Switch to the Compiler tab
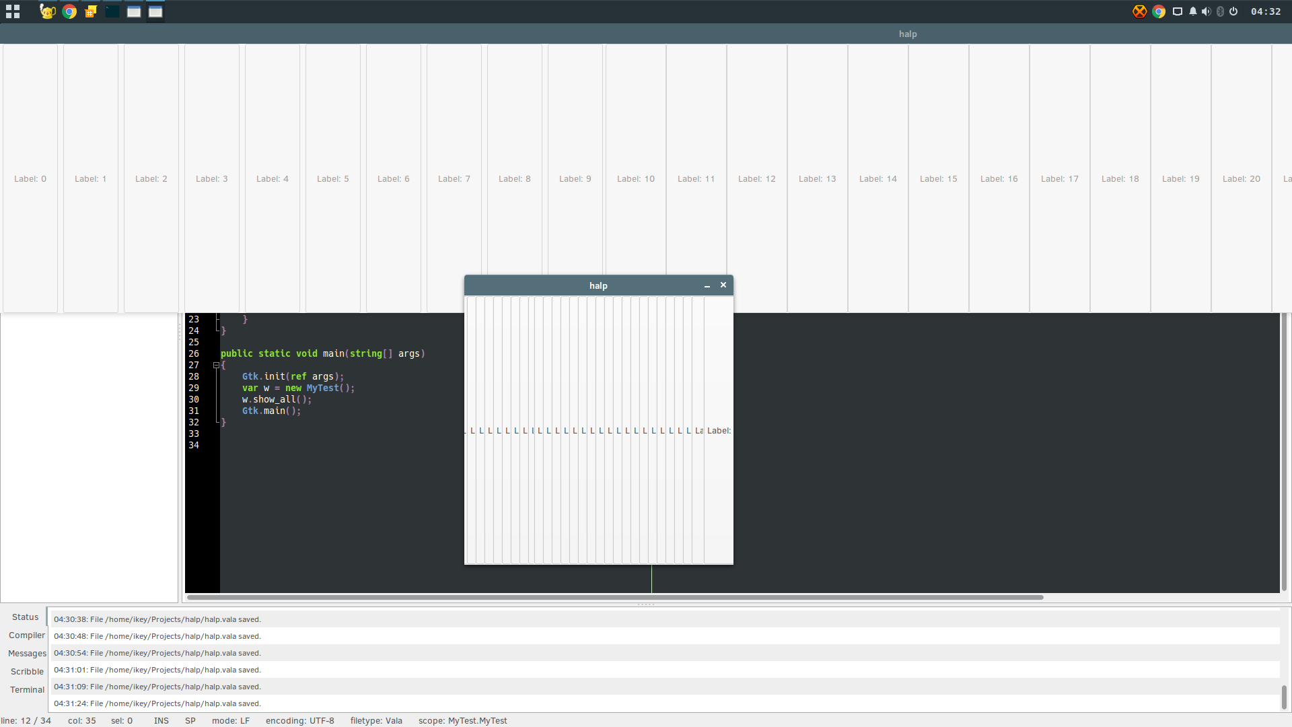Viewport: 1292px width, 727px height. click(x=26, y=635)
